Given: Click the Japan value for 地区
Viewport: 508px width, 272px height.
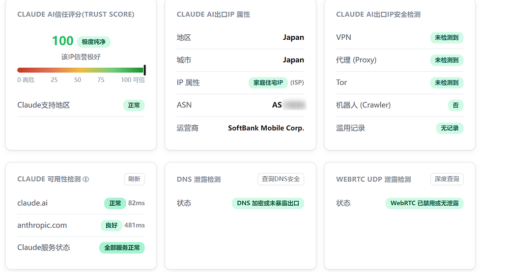Looking at the screenshot, I should [x=293, y=37].
